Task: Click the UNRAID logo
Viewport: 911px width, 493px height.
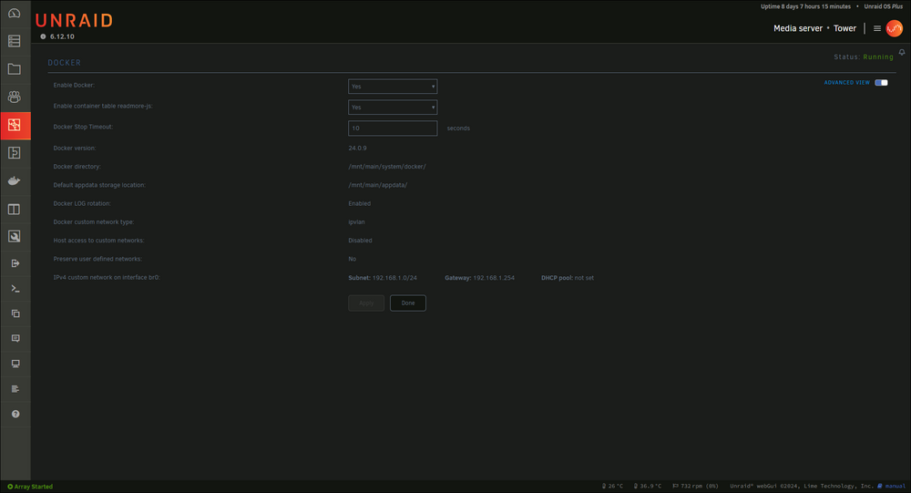Action: [x=74, y=20]
